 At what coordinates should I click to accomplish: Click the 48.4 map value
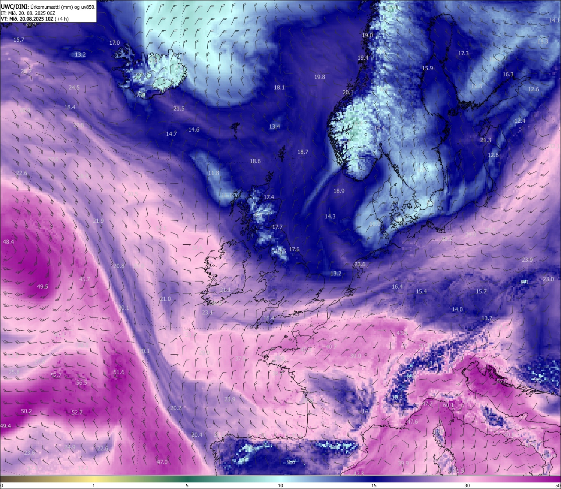click(8, 242)
